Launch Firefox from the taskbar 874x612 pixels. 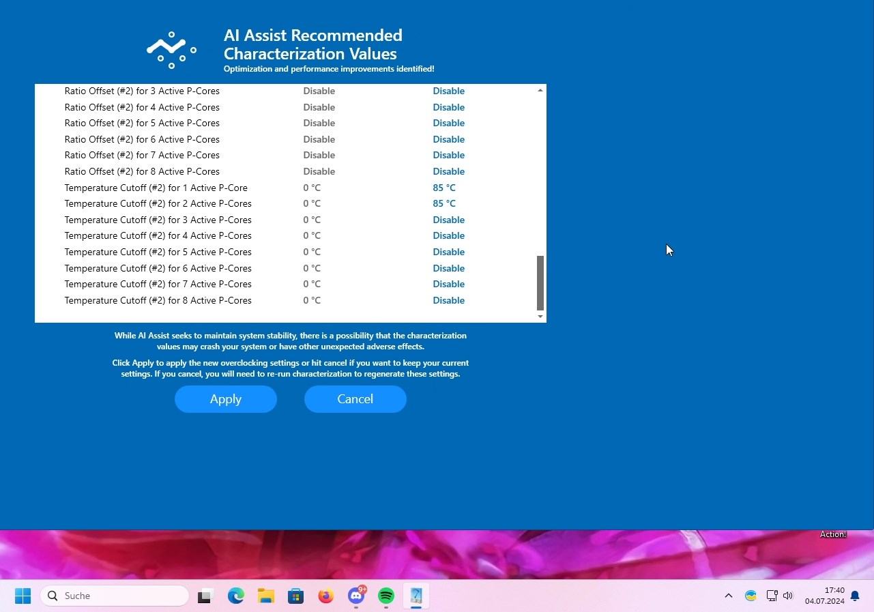pyautogui.click(x=325, y=596)
